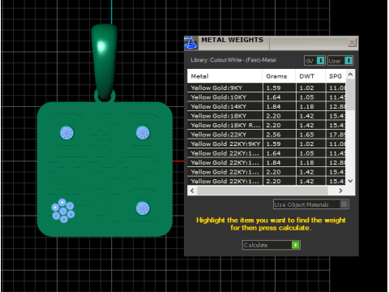The image size is (389, 292).
Task: Click the DWT column header
Action: (x=310, y=76)
